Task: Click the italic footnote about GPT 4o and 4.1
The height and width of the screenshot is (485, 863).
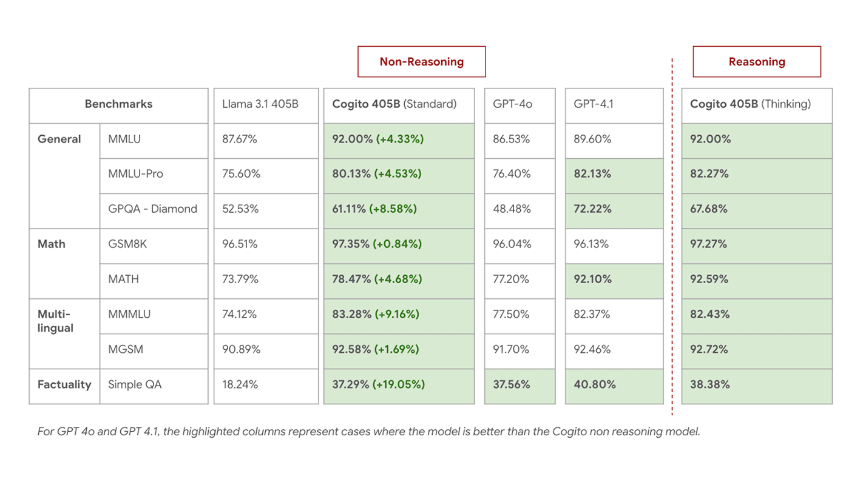Action: 369,432
